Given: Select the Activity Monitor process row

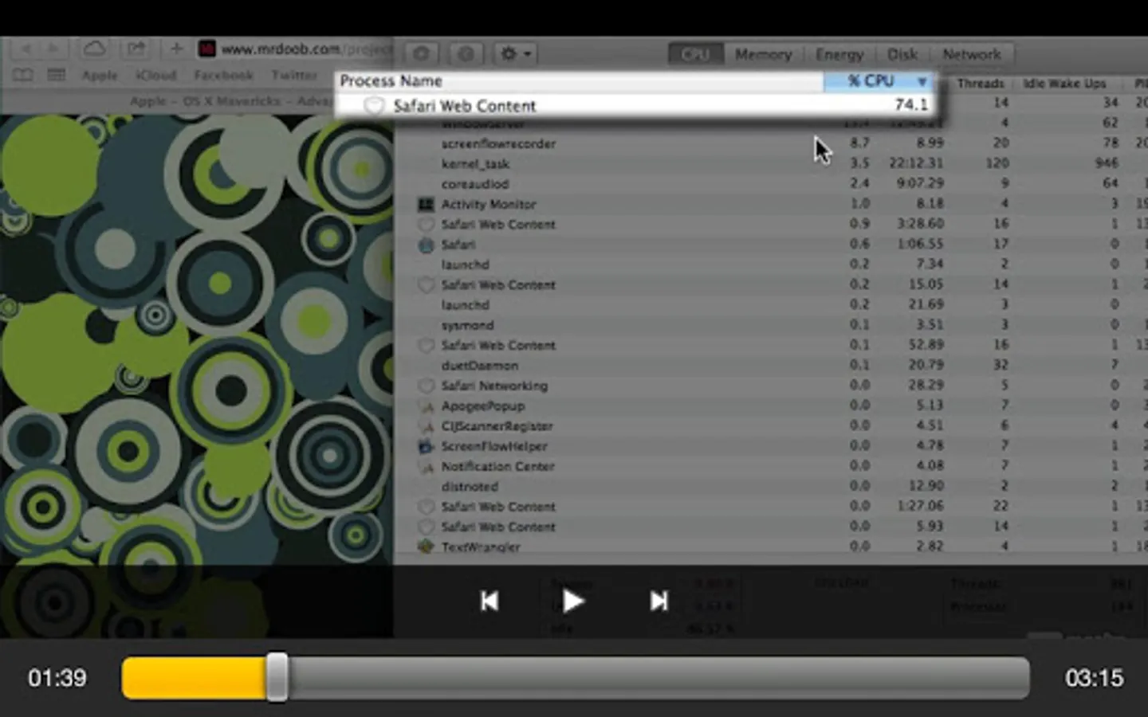Looking at the screenshot, I should click(x=488, y=204).
